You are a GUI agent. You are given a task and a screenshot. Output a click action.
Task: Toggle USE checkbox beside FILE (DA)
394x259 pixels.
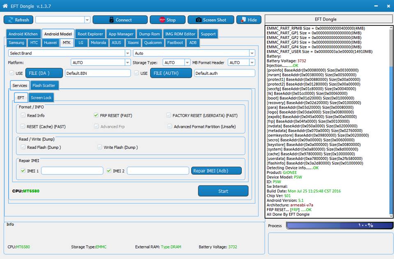coord(11,73)
